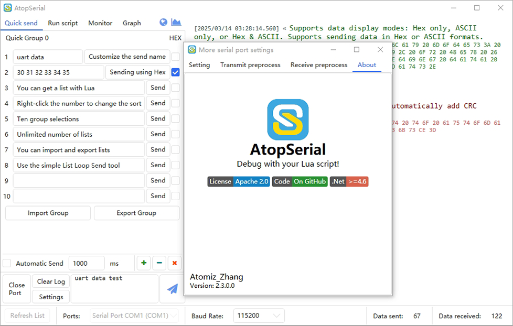Click the .Net >=4.6 badge
This screenshot has width=513, height=326.
click(349, 181)
